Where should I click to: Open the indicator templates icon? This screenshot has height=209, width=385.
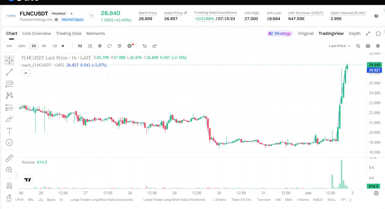[119, 46]
